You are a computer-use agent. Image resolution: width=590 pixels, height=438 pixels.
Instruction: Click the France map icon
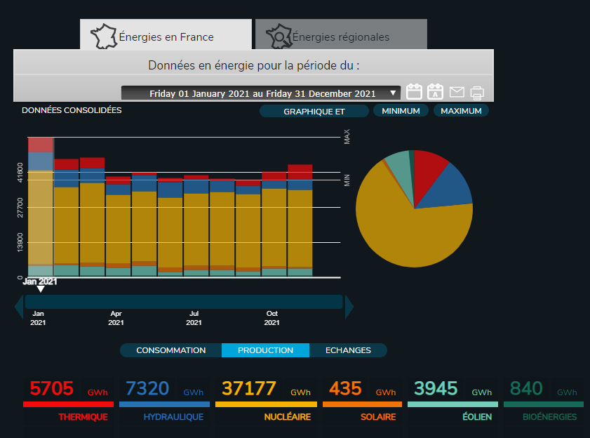(x=105, y=36)
